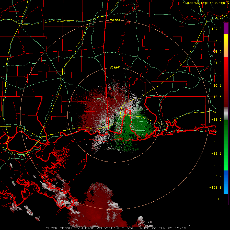Select the 14.5 legend value

tap(217, 97)
